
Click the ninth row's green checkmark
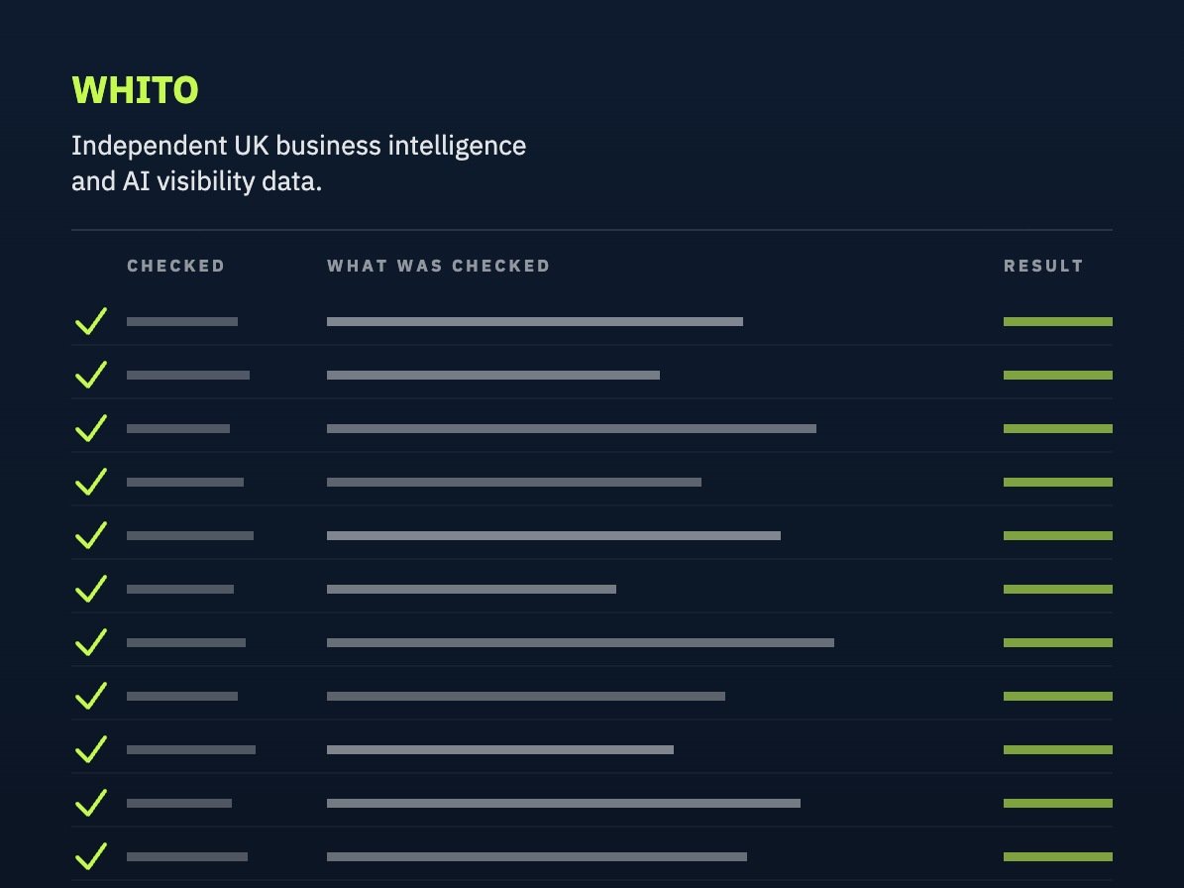(x=91, y=750)
